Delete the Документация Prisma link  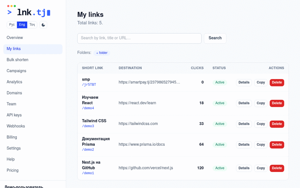[277, 145]
